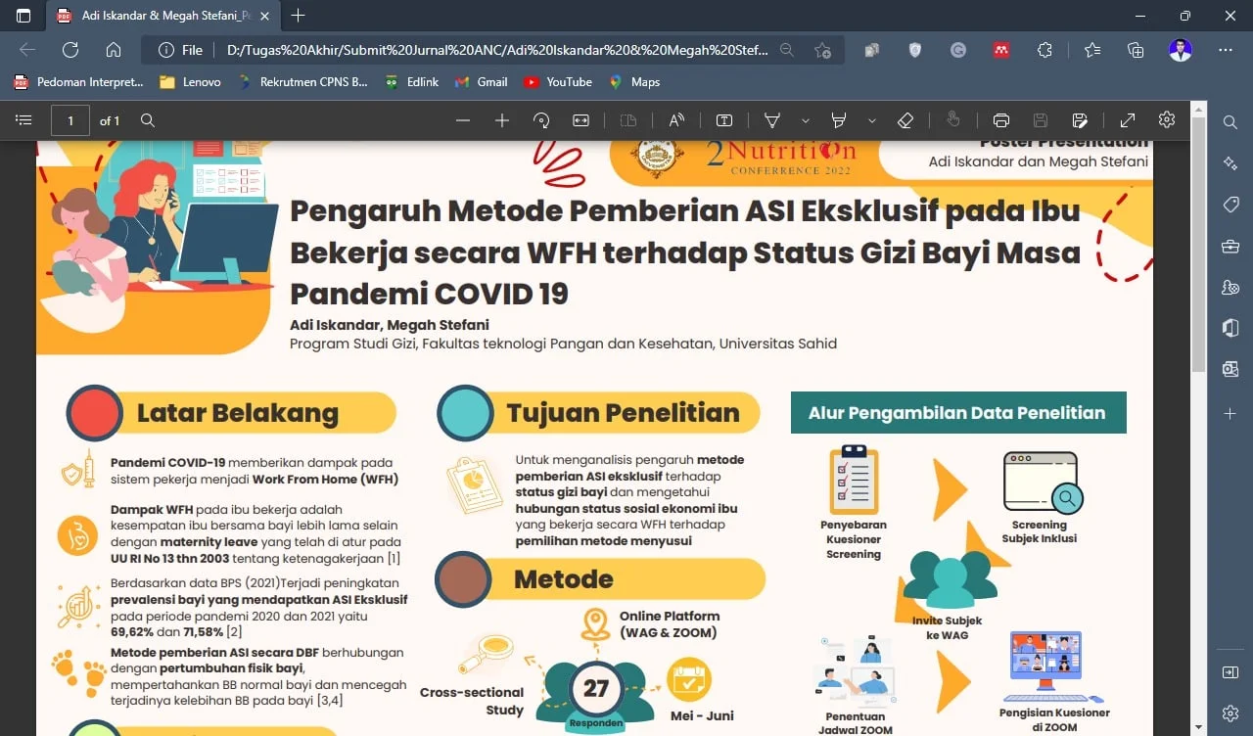
Task: Click the grey extension icon right of the address bar
Action: [x=870, y=50]
